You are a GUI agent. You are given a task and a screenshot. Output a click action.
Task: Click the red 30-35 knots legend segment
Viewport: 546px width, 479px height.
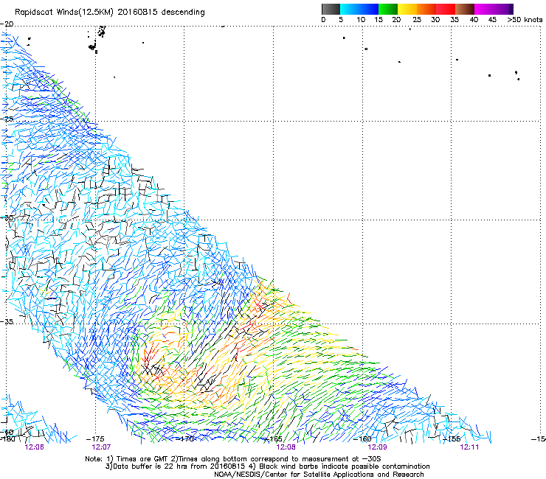[446, 9]
